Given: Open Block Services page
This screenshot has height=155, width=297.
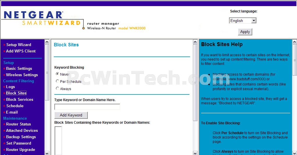Looking at the screenshot, I should (x=20, y=99).
